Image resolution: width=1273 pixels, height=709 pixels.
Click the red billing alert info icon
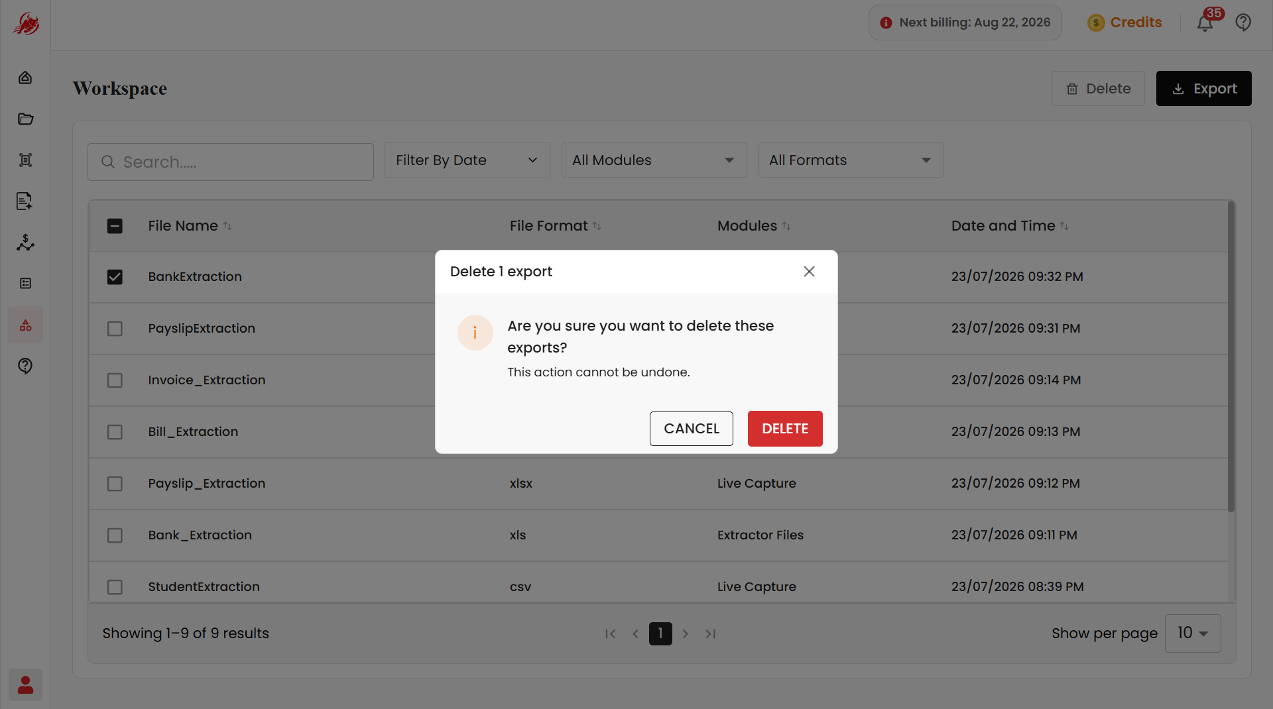tap(886, 23)
